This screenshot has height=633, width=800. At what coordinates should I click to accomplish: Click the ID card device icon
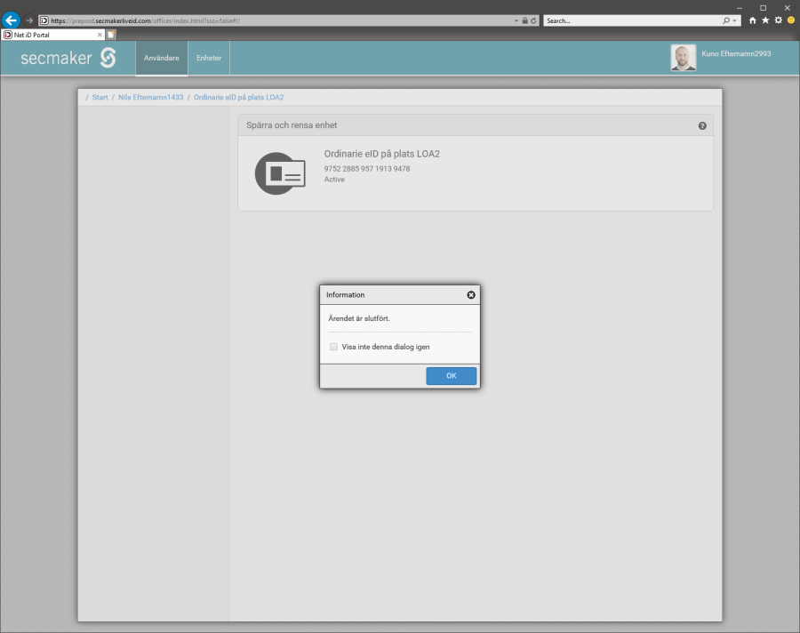(x=280, y=173)
